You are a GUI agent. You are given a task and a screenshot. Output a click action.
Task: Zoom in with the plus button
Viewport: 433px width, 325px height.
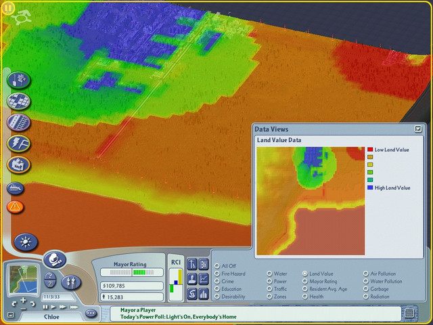pos(23,300)
